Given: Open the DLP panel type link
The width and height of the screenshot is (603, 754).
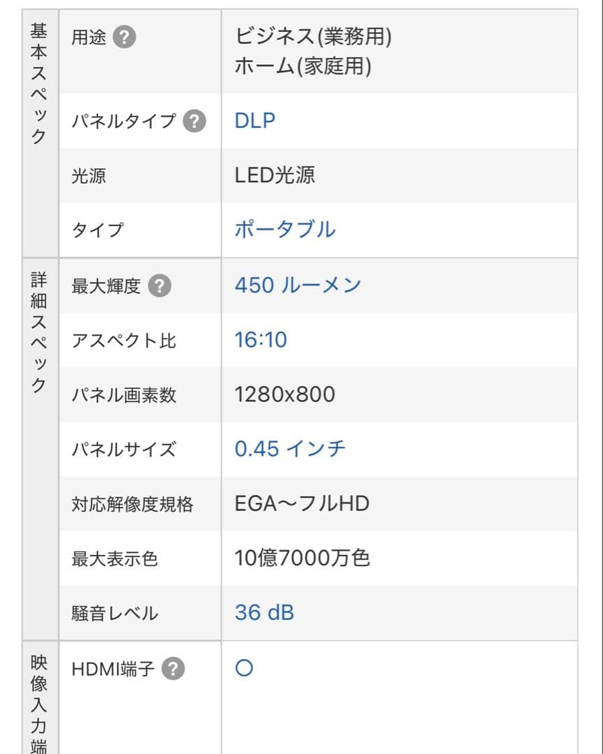Looking at the screenshot, I should [256, 120].
